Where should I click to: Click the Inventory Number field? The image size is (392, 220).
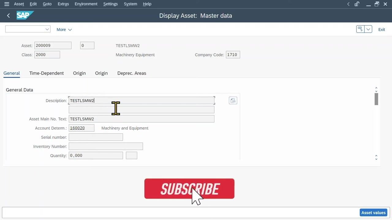106,146
